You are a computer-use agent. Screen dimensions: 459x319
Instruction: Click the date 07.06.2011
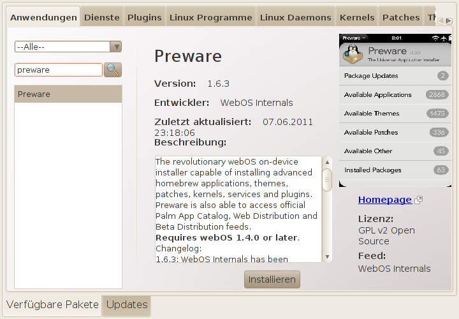coord(288,122)
